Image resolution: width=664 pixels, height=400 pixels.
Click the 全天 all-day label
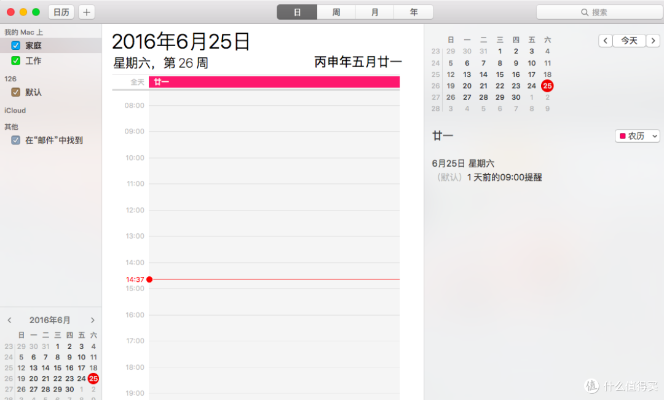click(137, 82)
